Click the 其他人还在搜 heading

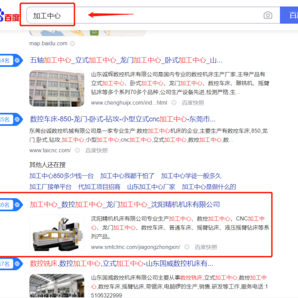47,165
